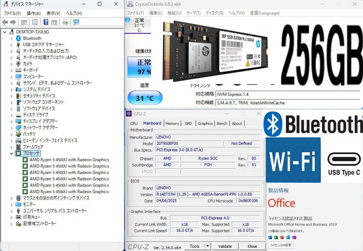
Task: Select the ユニバーサル シリアル バス コントローラー icon
Action: 18,211
